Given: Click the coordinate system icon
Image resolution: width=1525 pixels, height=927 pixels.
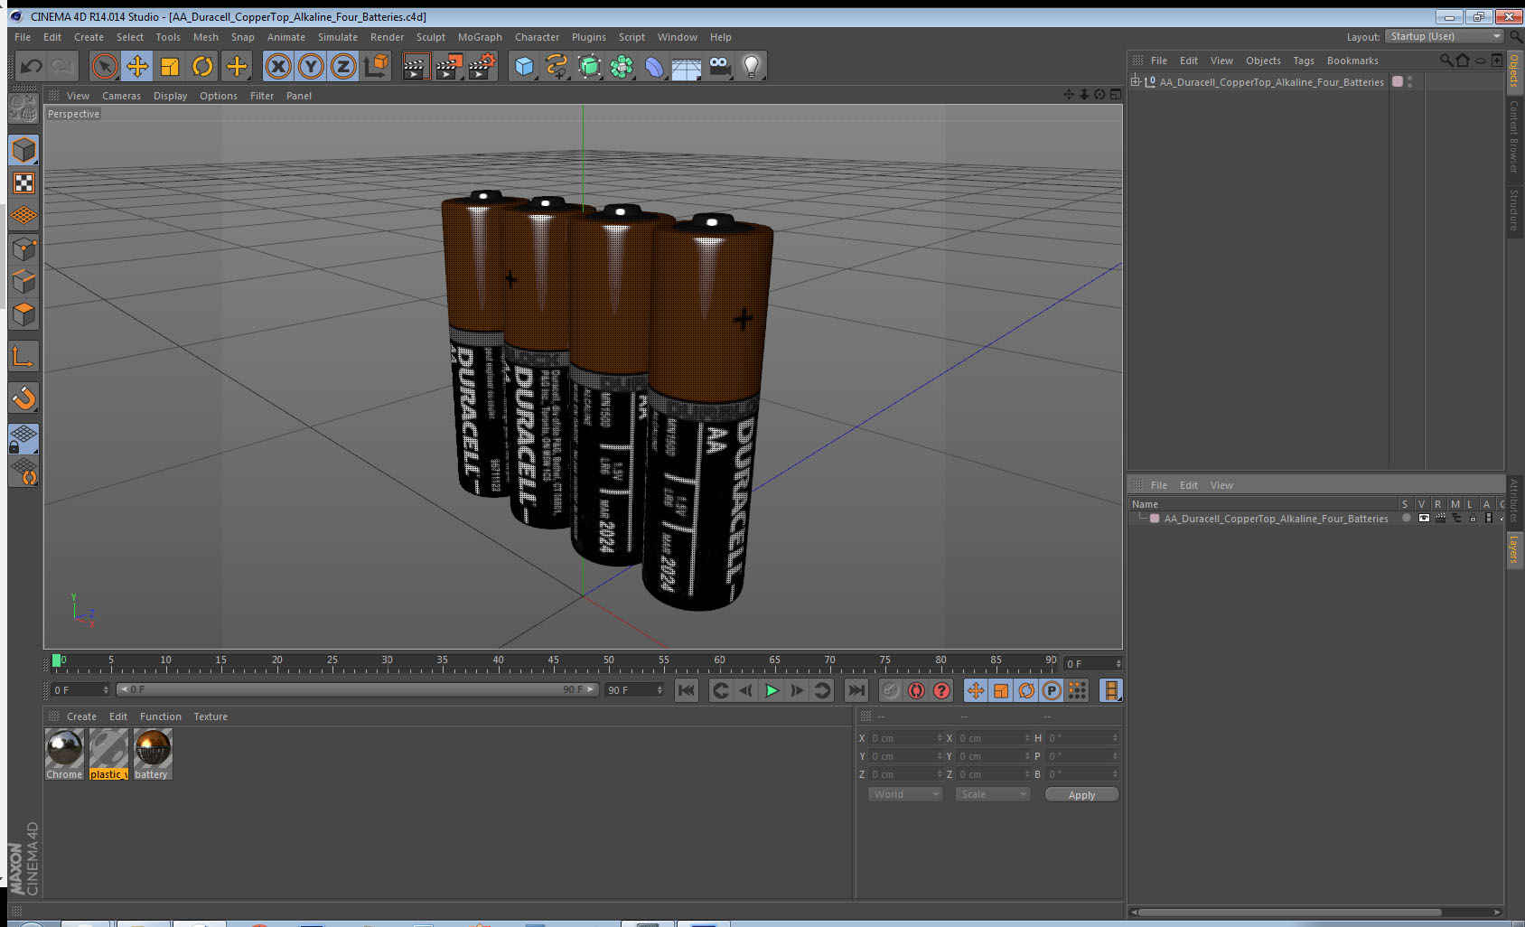Looking at the screenshot, I should point(376,66).
